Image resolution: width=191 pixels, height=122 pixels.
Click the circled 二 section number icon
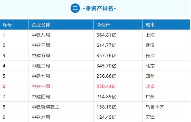click(75, 8)
